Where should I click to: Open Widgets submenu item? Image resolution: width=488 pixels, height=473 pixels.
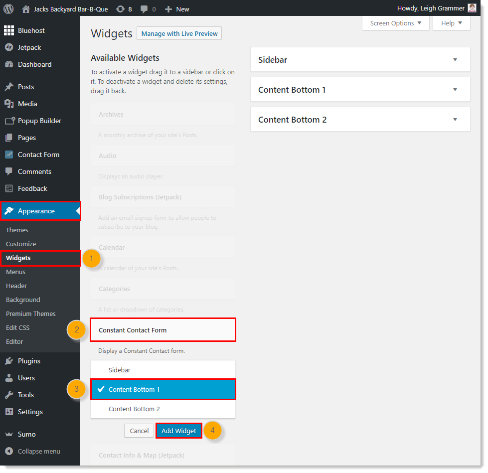tap(18, 258)
